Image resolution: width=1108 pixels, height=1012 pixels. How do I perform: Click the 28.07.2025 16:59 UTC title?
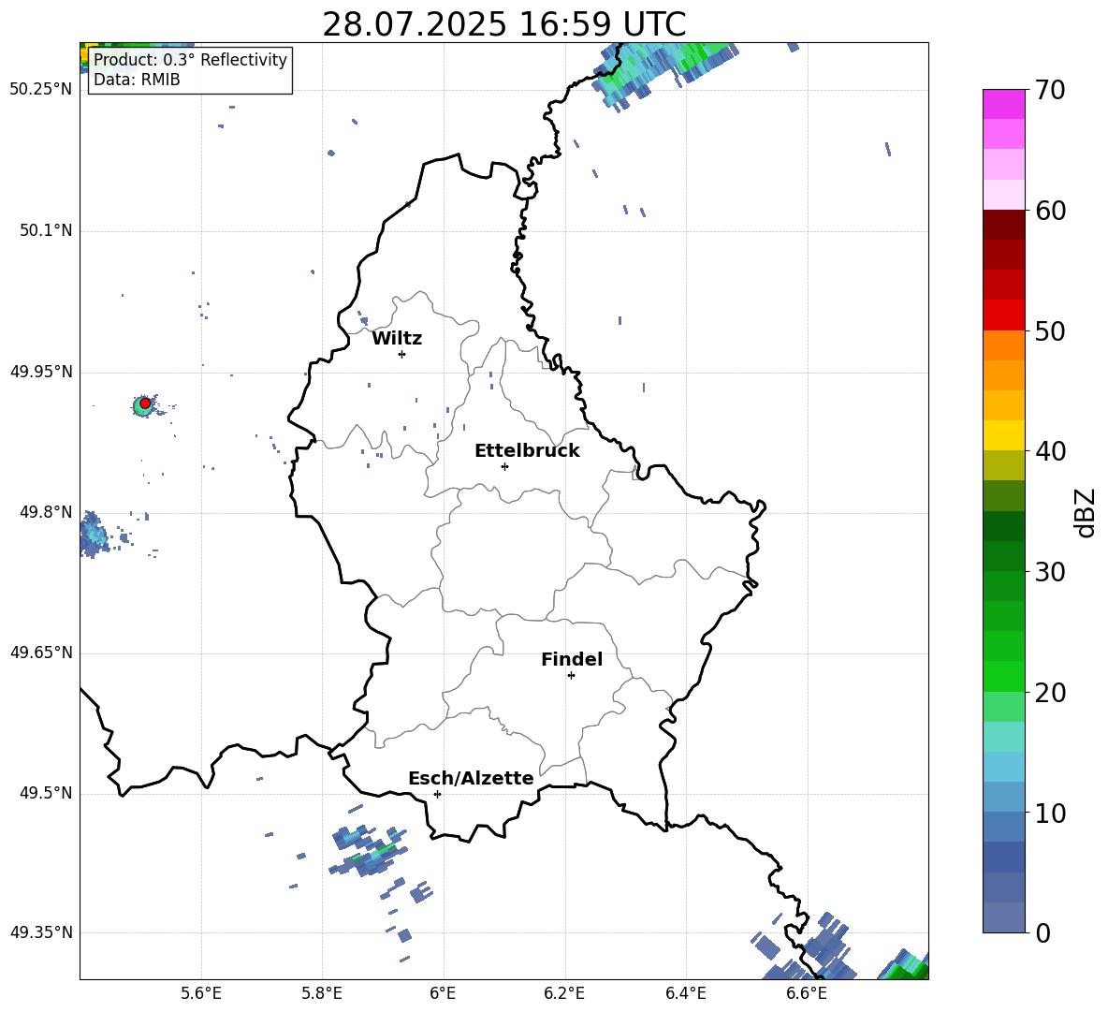[503, 24]
